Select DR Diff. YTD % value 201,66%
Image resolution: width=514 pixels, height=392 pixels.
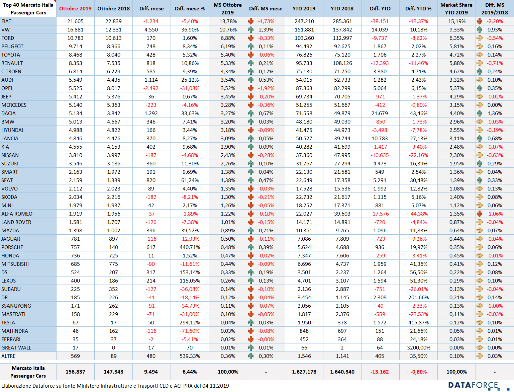pyautogui.click(x=418, y=297)
